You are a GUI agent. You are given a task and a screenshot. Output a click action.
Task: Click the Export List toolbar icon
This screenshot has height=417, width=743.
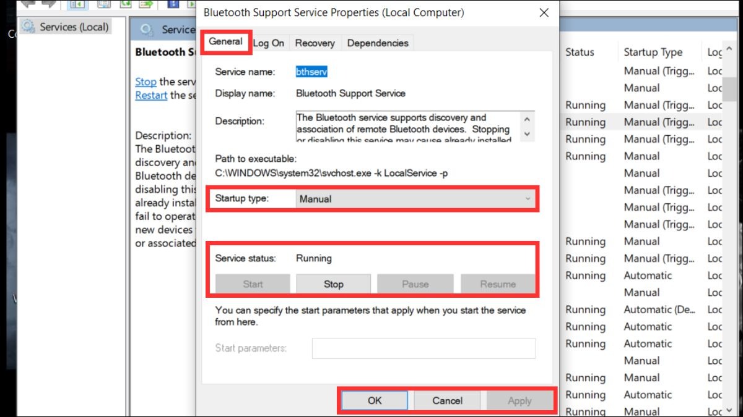[x=146, y=4]
